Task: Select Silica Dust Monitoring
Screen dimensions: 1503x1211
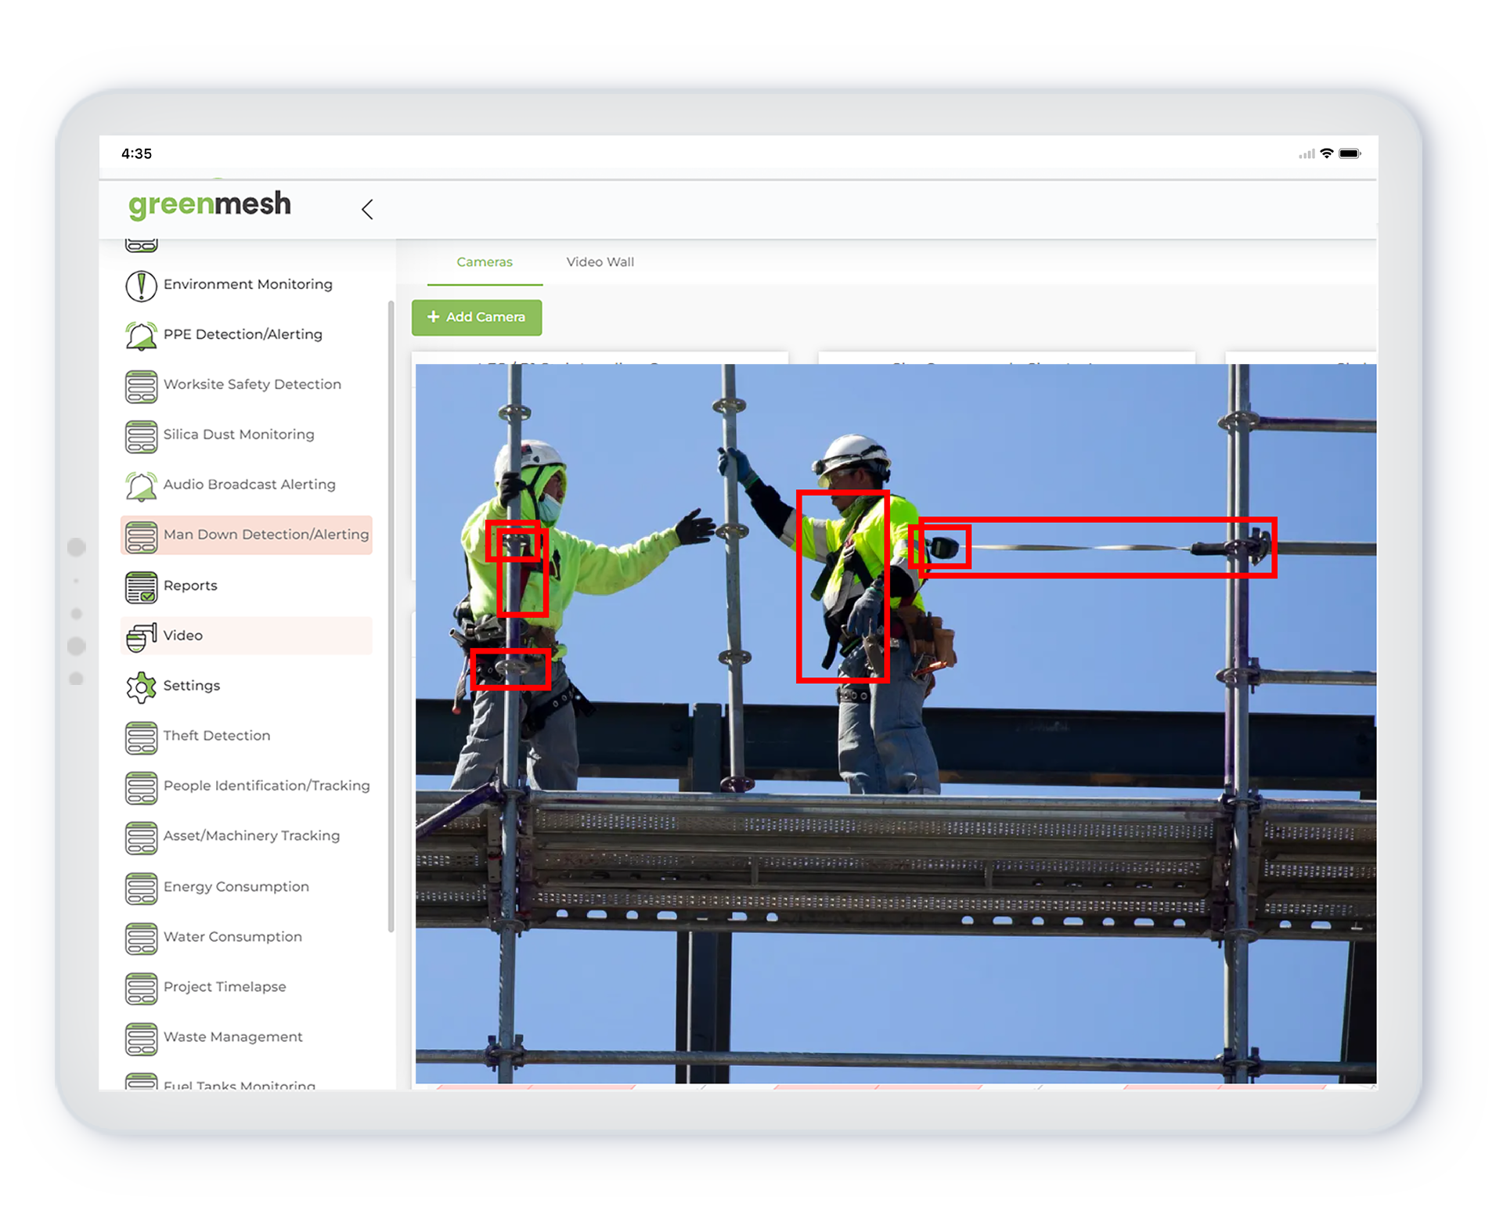Action: [x=239, y=434]
